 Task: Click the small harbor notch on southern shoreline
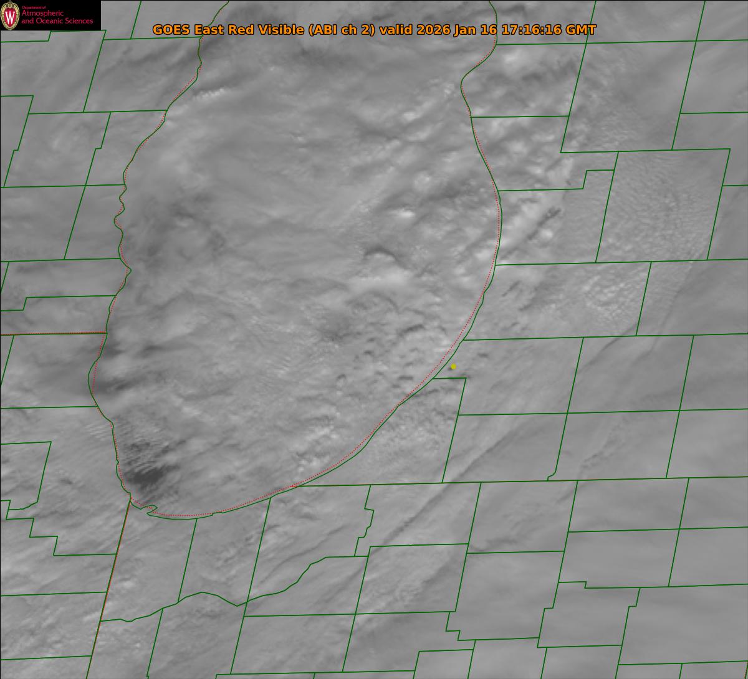point(150,511)
